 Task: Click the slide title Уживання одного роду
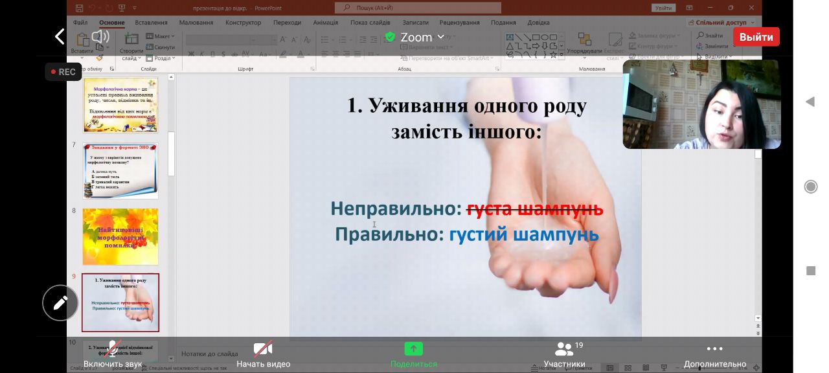click(x=467, y=119)
